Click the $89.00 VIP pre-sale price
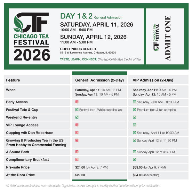 pyautogui.click(x=138, y=167)
